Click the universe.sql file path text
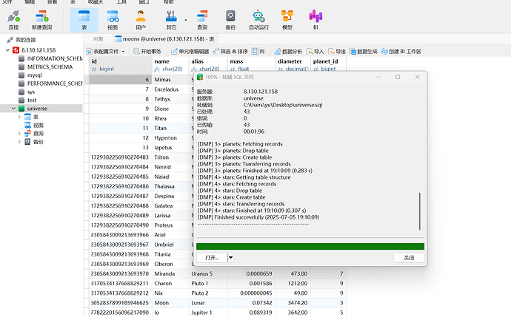Screen dimensions: 511x317 283,105
